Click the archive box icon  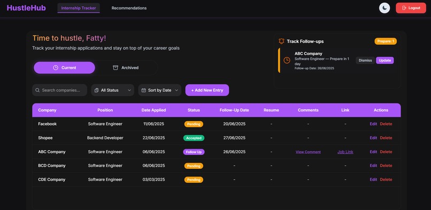[x=116, y=67]
